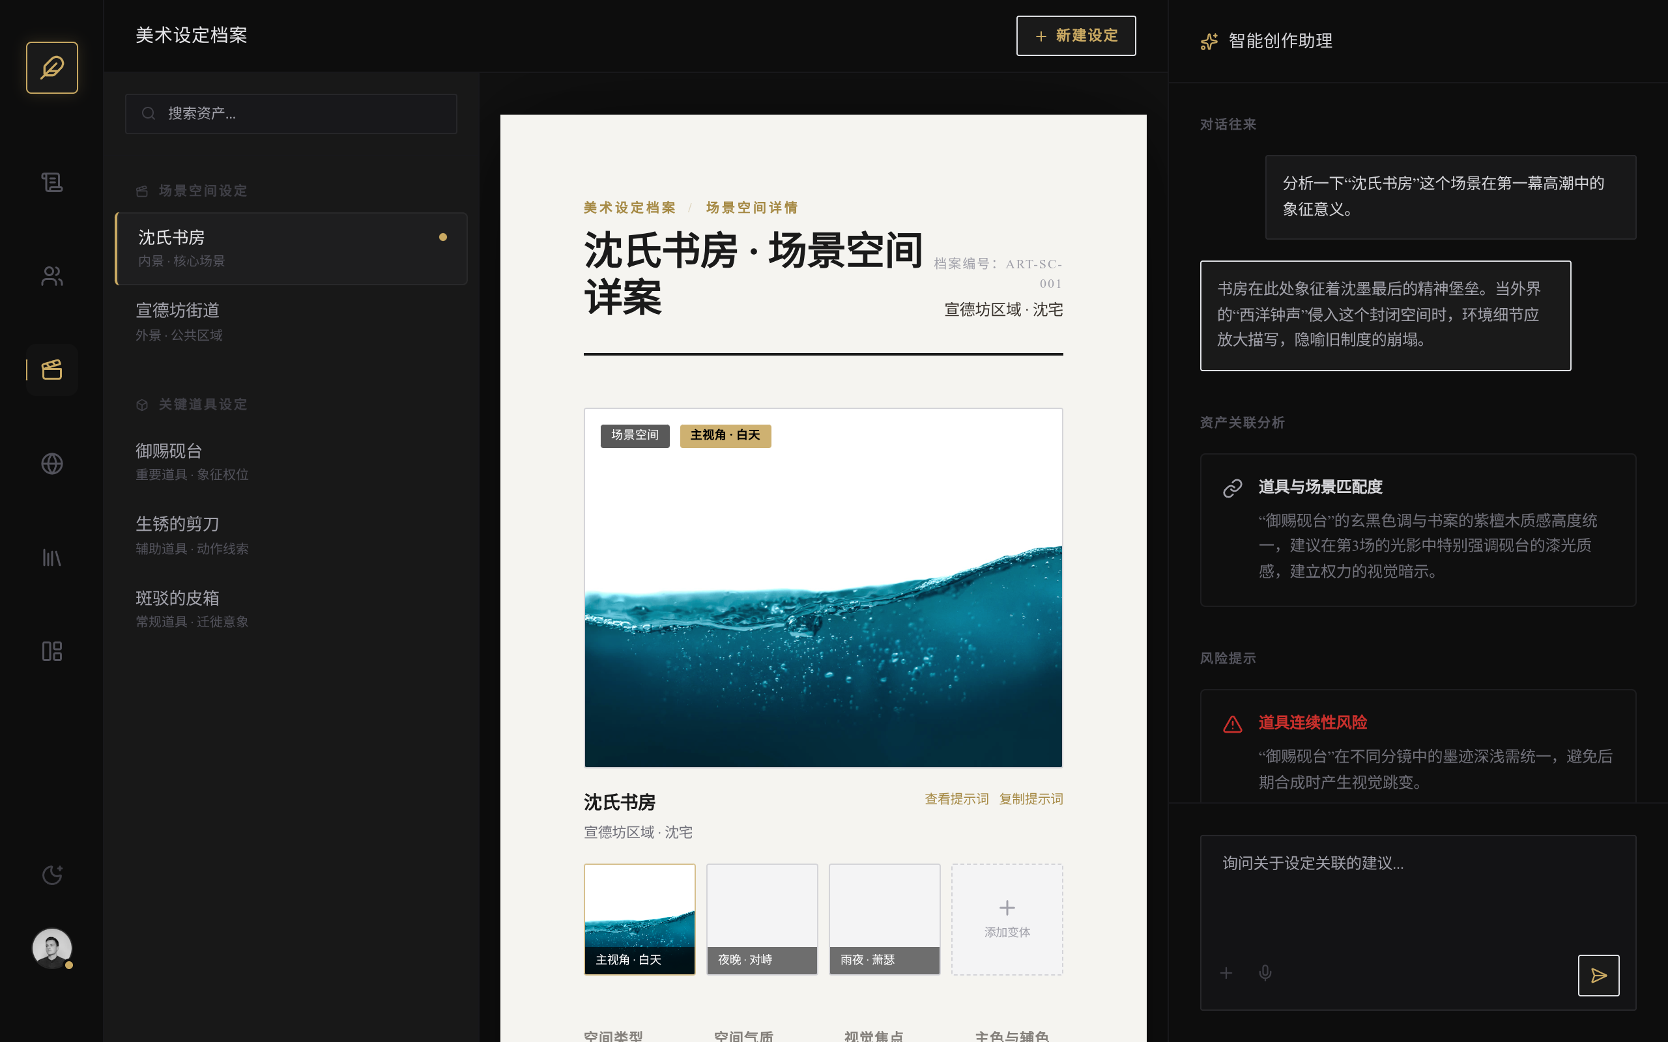Click the feather pen logo icon
Image resolution: width=1668 pixels, height=1042 pixels.
(51, 68)
